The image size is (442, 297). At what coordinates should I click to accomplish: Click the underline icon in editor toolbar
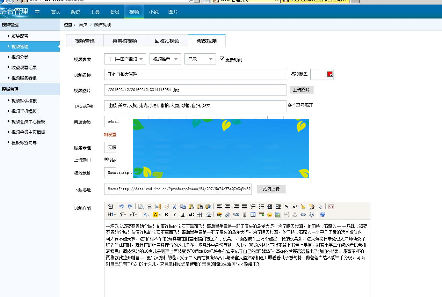coord(182,215)
